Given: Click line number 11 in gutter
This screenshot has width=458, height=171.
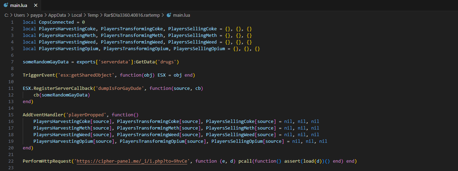Looking at the screenshot, I should (x=12, y=88).
